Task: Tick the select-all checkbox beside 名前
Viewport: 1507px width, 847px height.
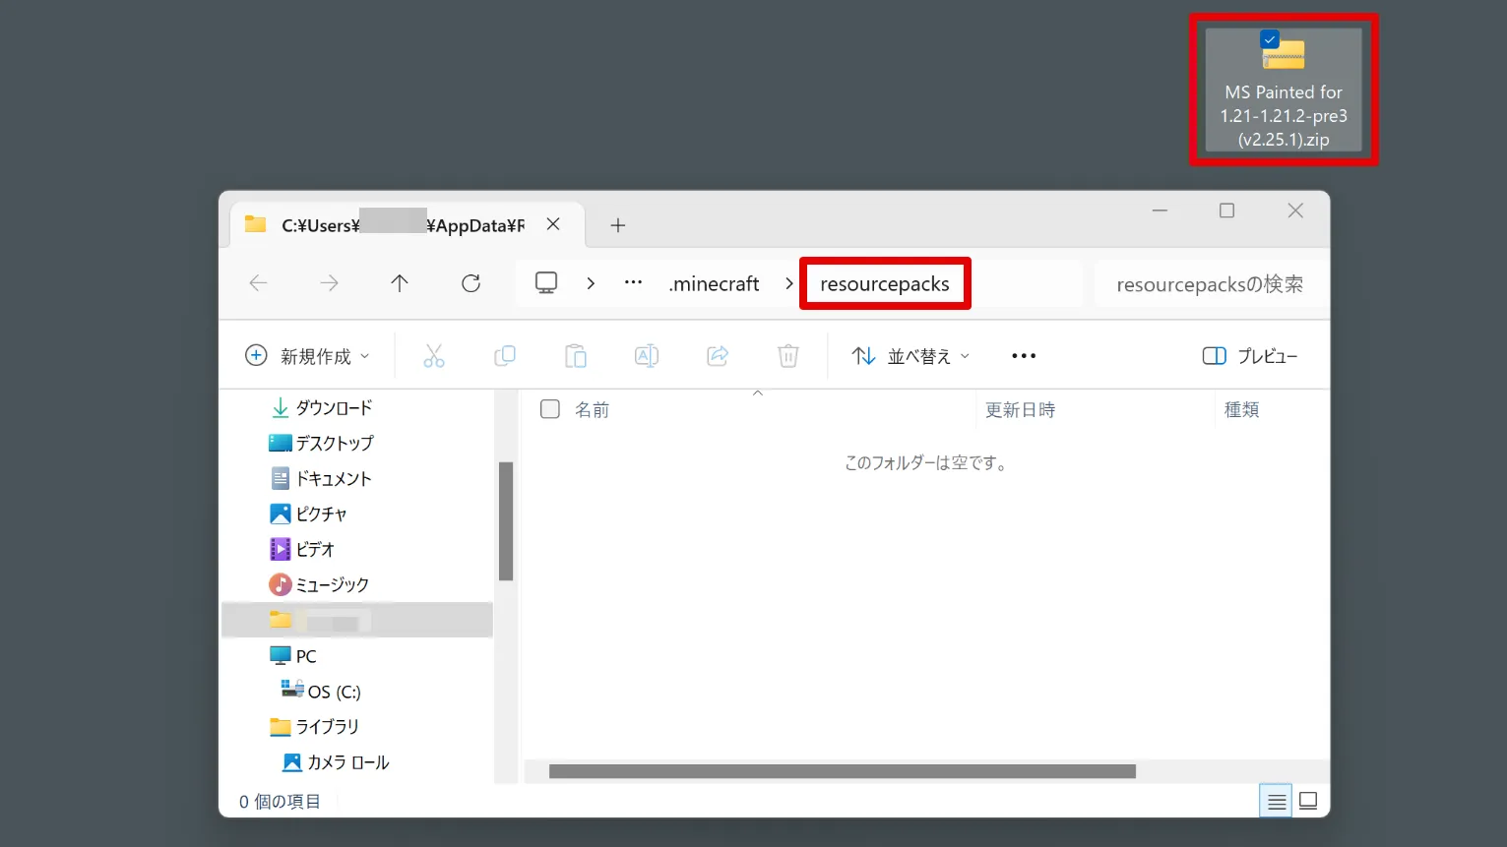Action: click(x=550, y=409)
